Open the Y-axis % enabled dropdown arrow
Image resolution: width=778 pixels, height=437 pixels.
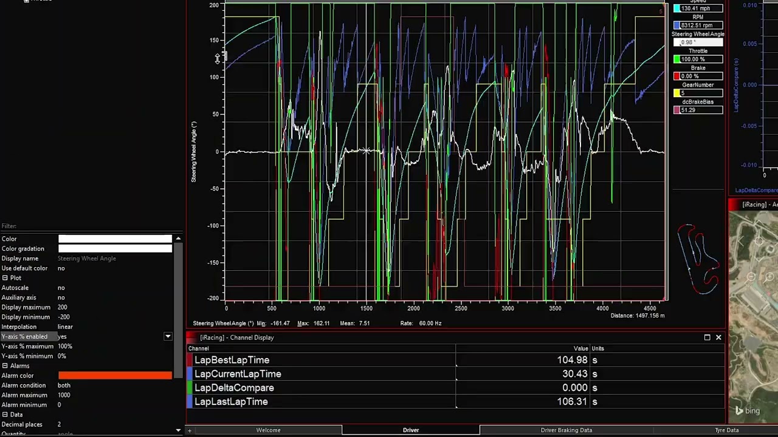168,336
